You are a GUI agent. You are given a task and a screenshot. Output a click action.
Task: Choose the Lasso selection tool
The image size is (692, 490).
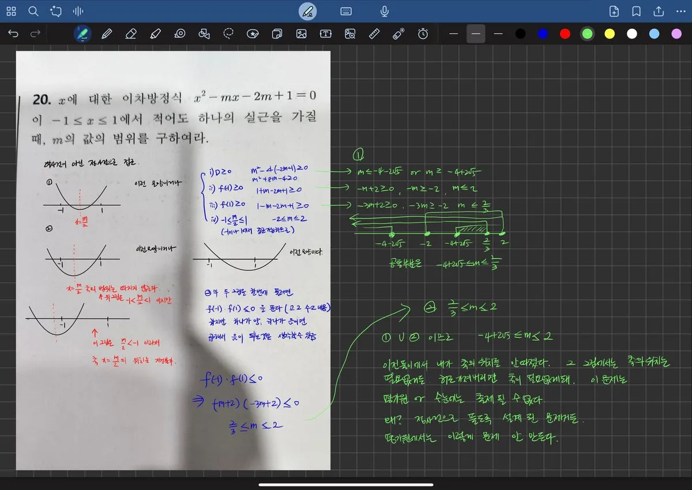click(x=229, y=34)
